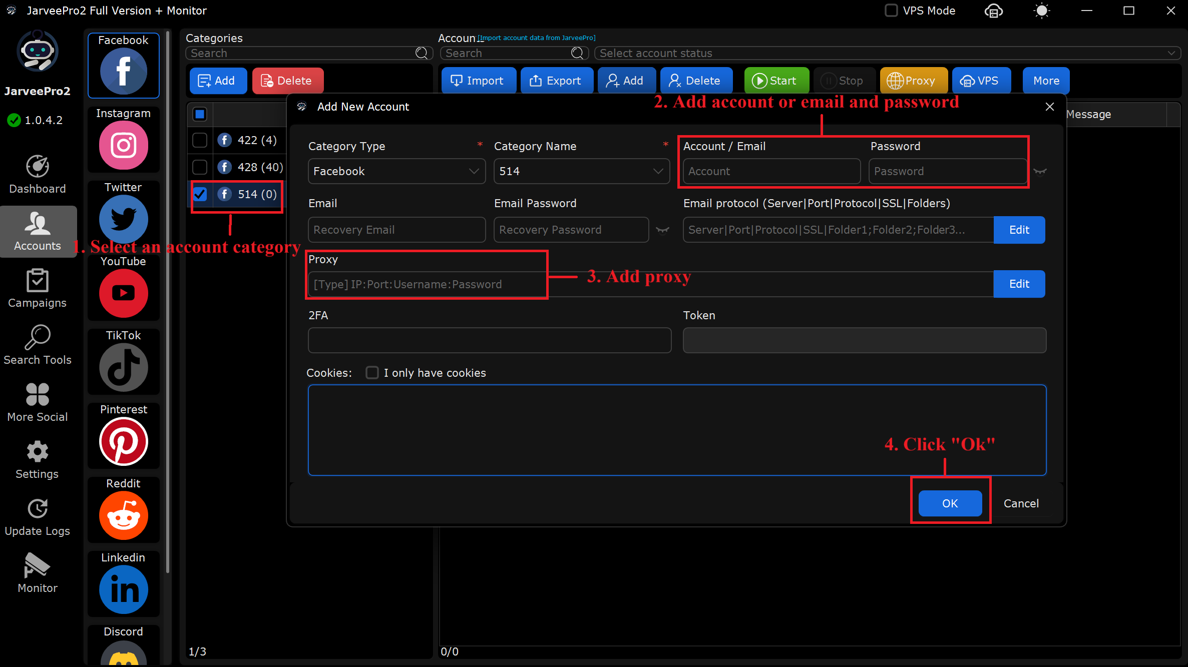Open Search Tools in sidebar

[38, 345]
